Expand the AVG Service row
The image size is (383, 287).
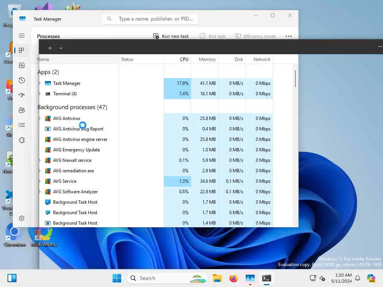[40, 181]
